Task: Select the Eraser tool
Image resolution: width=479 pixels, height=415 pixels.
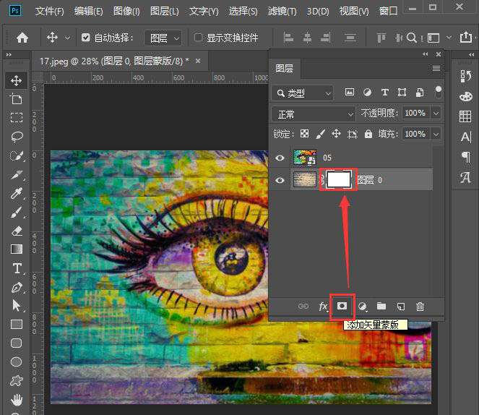Action: pyautogui.click(x=16, y=231)
